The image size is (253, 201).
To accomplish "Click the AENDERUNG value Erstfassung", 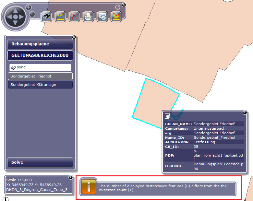I will pos(204,142).
